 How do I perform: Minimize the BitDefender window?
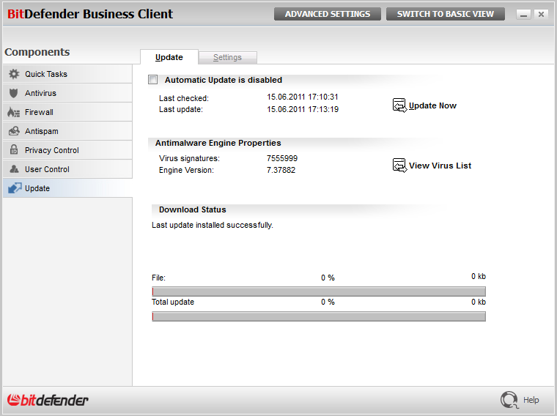point(523,15)
